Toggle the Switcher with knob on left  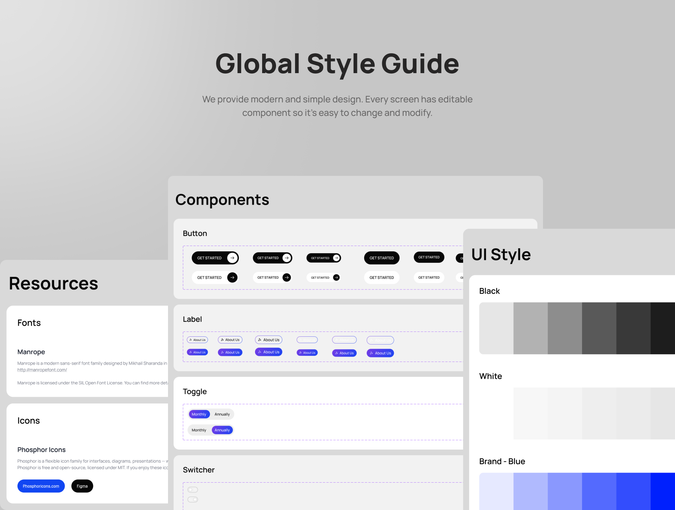click(x=193, y=490)
